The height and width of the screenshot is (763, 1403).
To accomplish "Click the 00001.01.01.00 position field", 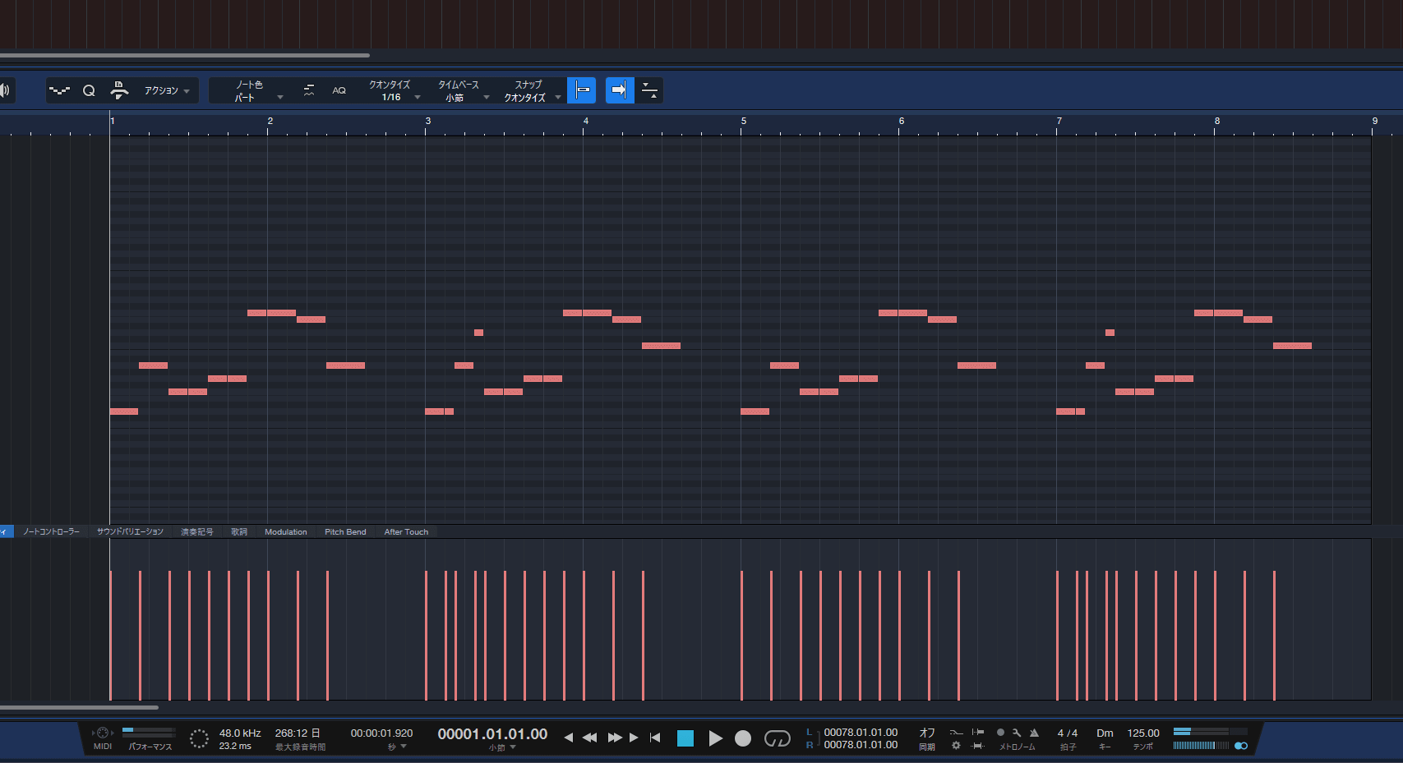I will tap(492, 734).
